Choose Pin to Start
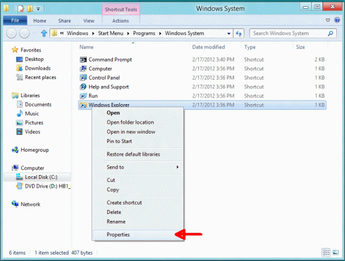The height and width of the screenshot is (261, 345). (x=138, y=141)
